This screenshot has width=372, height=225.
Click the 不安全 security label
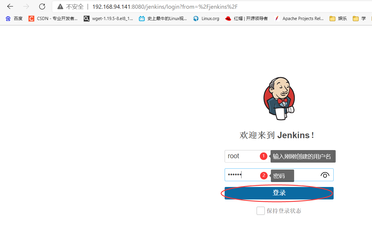pos(75,6)
